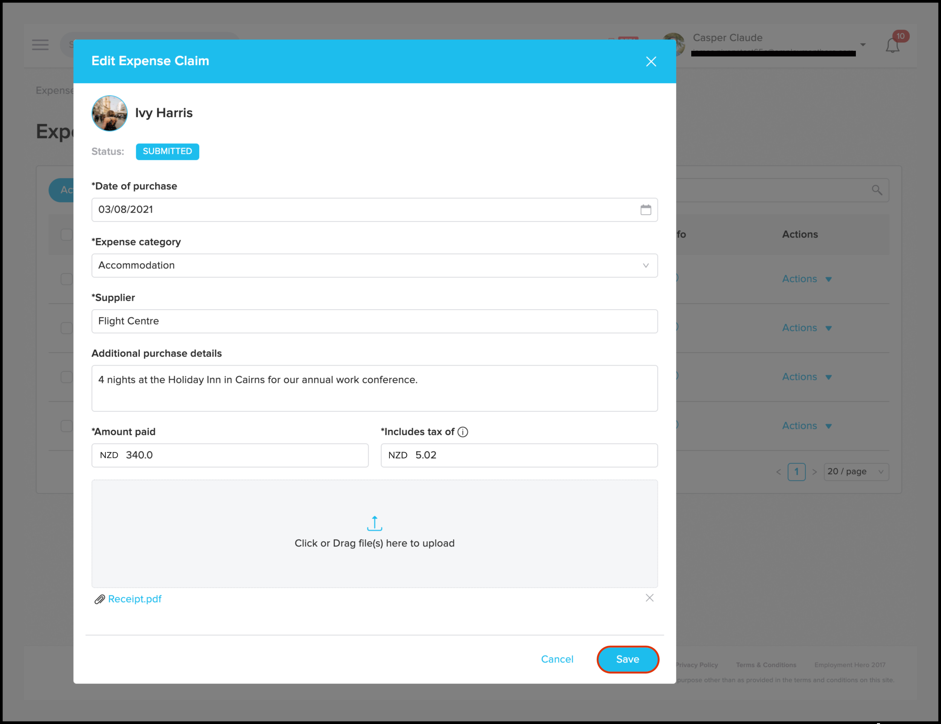Image resolution: width=941 pixels, height=724 pixels.
Task: Remove the Receipt.pdf attachment
Action: (x=649, y=598)
